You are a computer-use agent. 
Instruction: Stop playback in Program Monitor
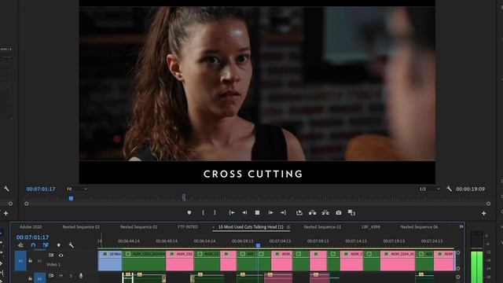(x=257, y=213)
